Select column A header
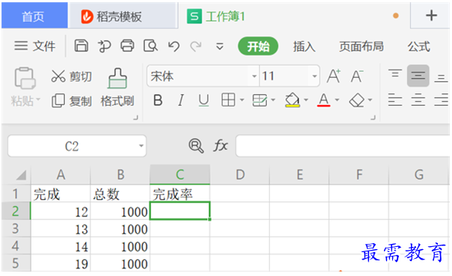This screenshot has width=452, height=276. click(x=61, y=175)
